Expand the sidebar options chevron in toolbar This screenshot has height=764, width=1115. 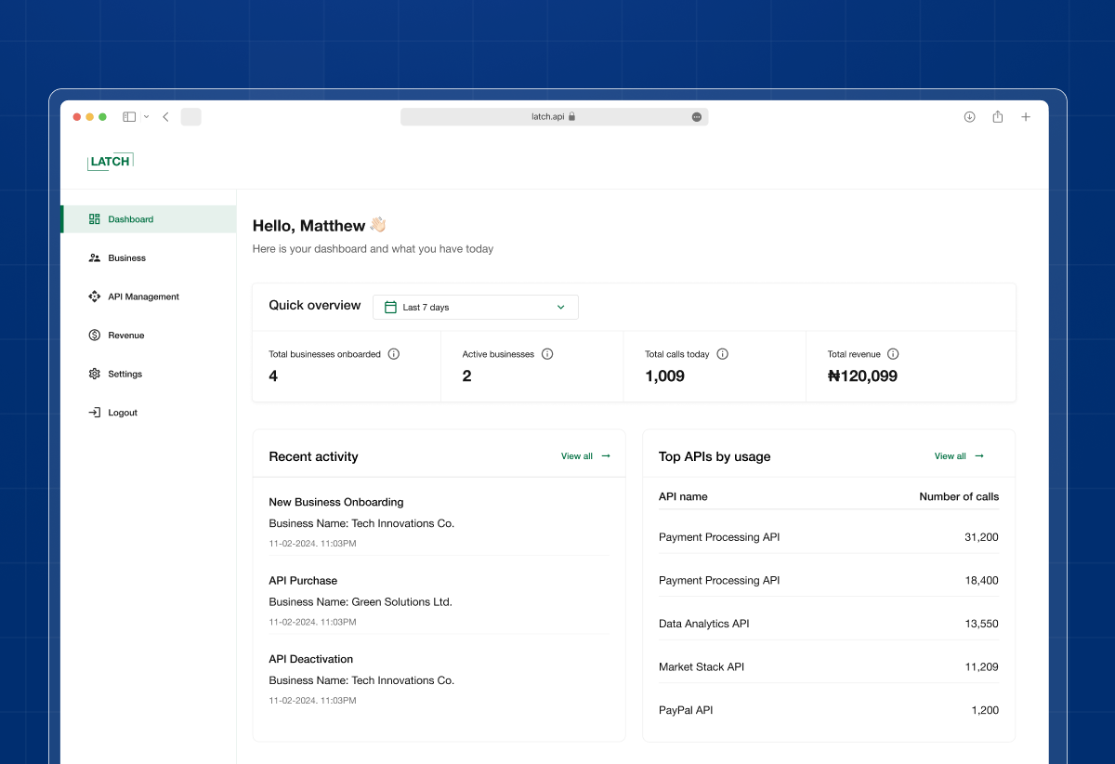pyautogui.click(x=146, y=117)
